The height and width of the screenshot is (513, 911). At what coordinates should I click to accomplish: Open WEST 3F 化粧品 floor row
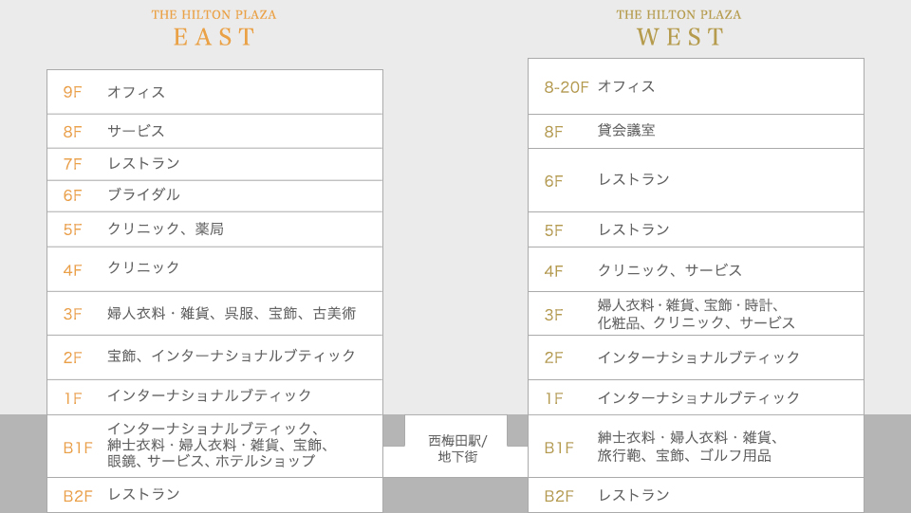click(x=696, y=313)
